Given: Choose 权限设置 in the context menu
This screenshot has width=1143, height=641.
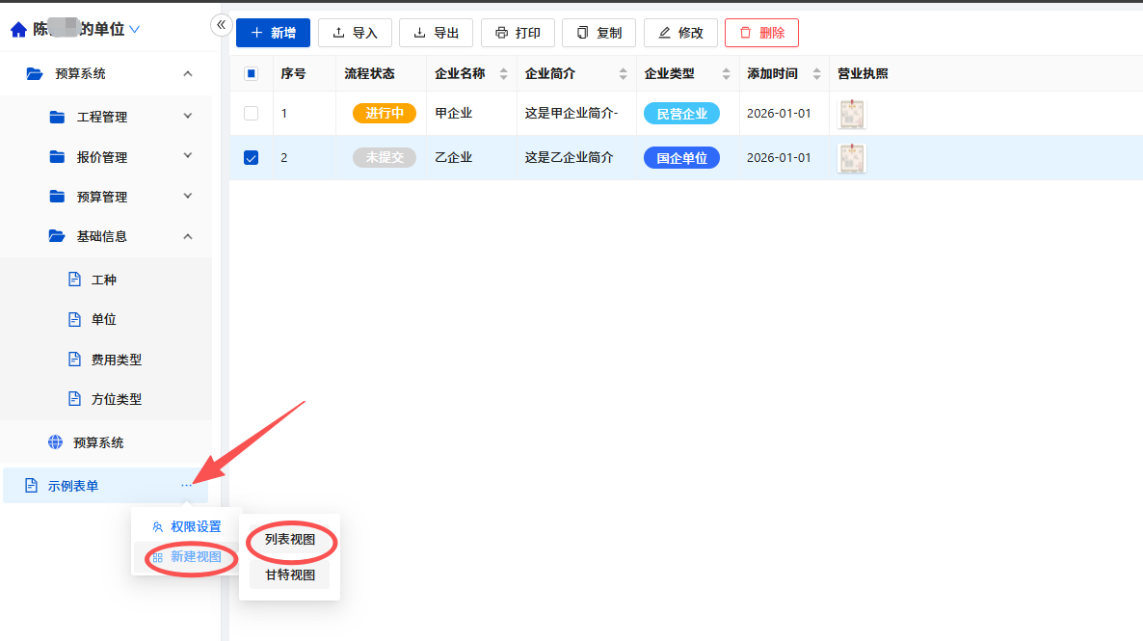Looking at the screenshot, I should [187, 526].
